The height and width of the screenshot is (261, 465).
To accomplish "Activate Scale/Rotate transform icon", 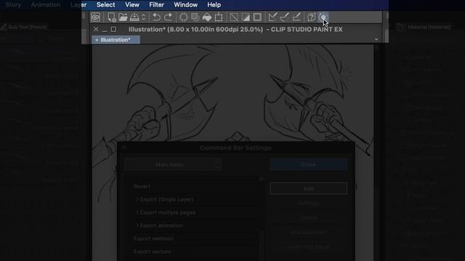I will (x=219, y=17).
